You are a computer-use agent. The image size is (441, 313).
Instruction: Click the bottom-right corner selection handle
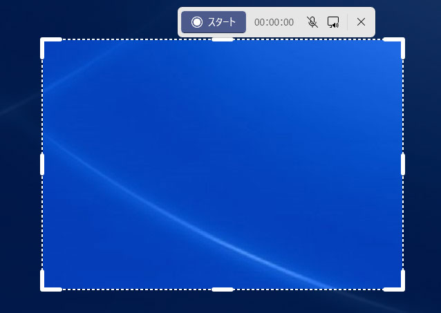402,288
